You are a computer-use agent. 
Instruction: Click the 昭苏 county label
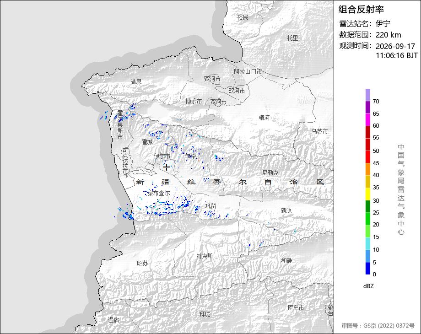pyautogui.click(x=143, y=263)
